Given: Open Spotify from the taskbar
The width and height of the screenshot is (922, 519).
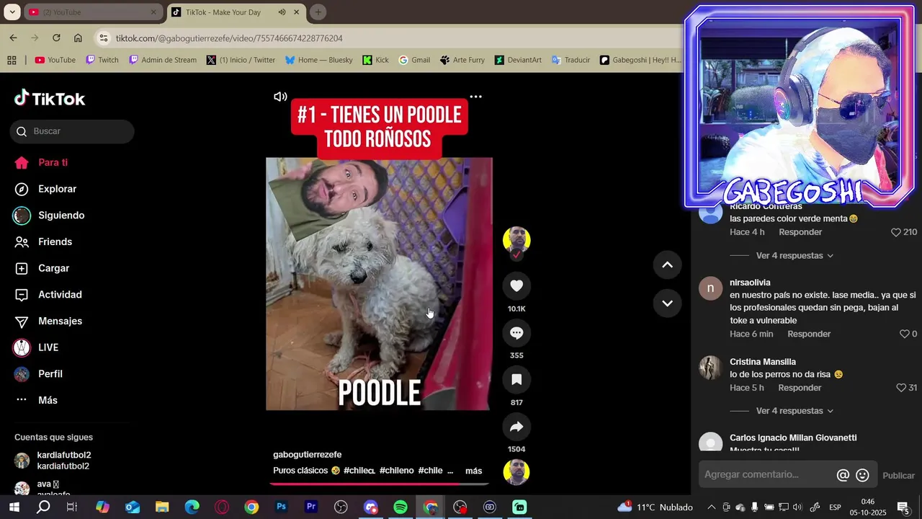Looking at the screenshot, I should coord(400,507).
